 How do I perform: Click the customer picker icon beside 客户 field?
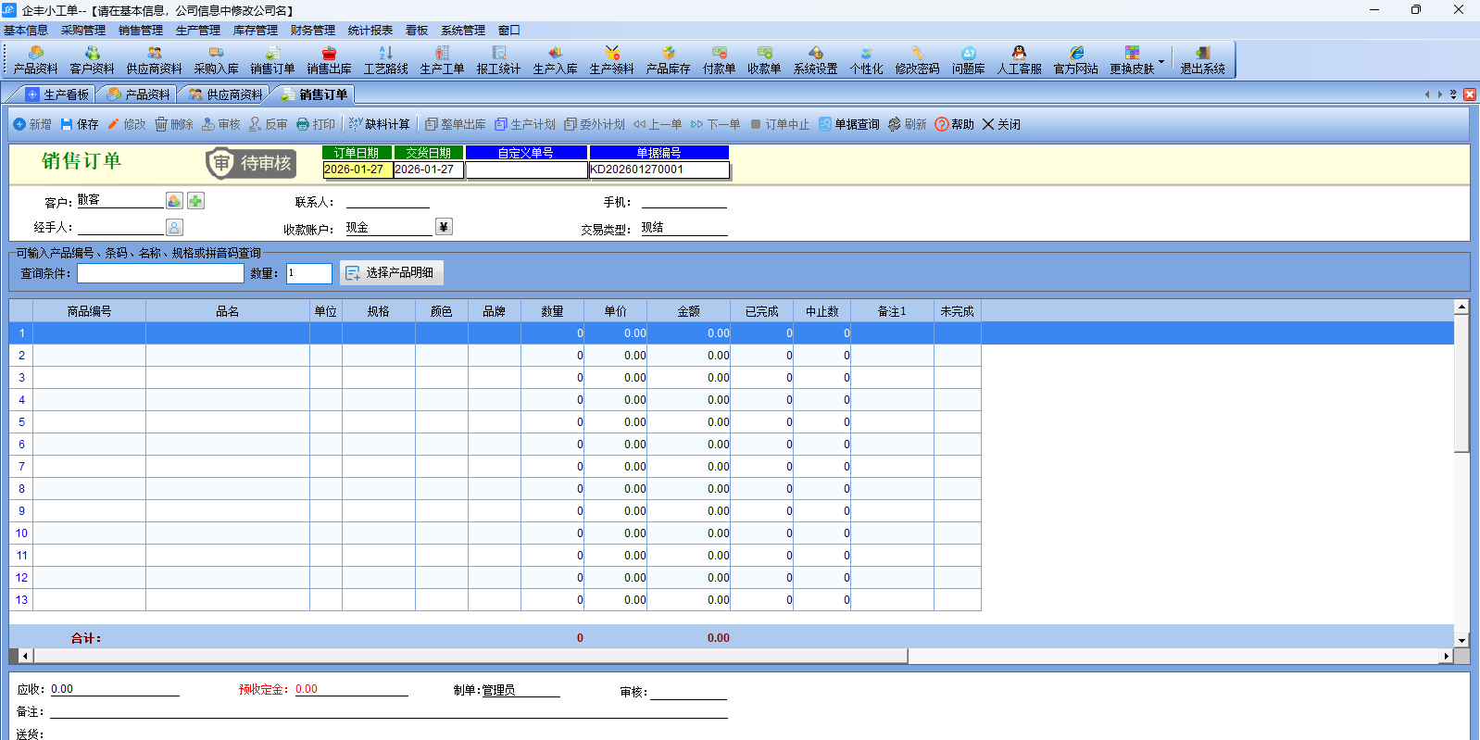(174, 201)
